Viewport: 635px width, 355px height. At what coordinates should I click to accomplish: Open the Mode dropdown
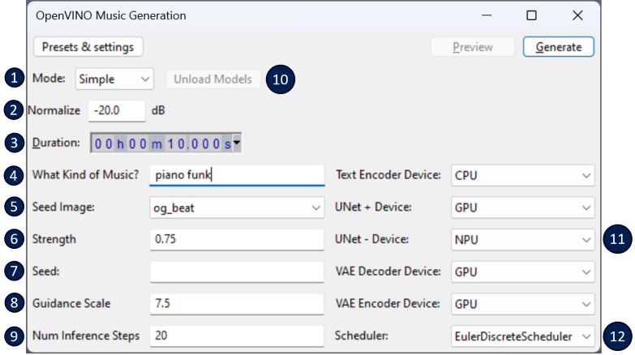[114, 79]
